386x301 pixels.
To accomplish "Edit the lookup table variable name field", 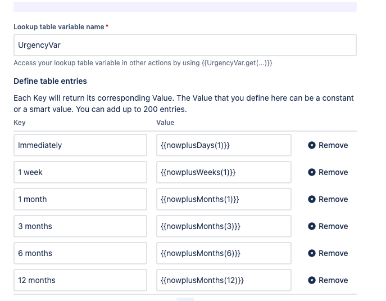I will 185,45.
